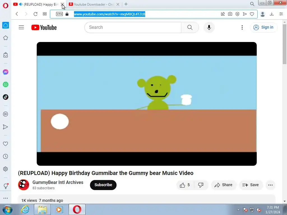Open more actions ellipsis next to Save

pyautogui.click(x=270, y=185)
